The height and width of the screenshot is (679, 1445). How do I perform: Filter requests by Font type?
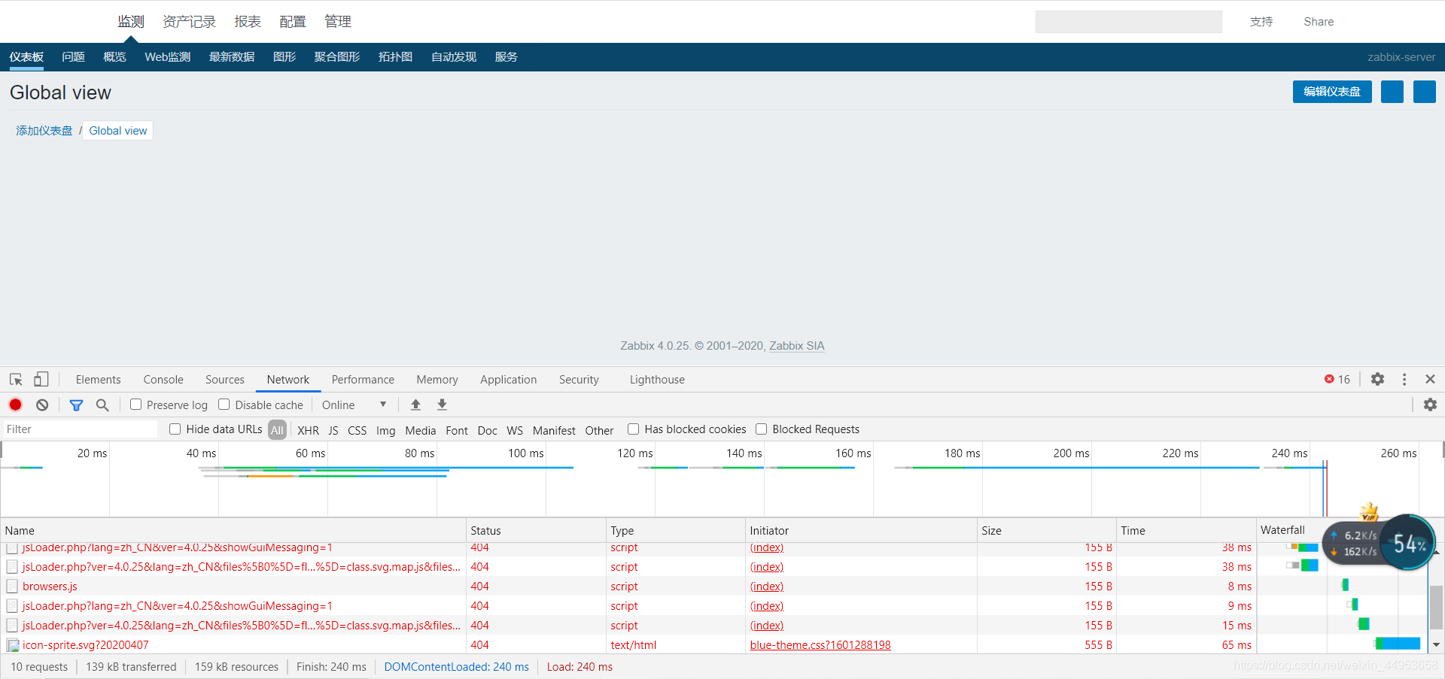point(457,430)
